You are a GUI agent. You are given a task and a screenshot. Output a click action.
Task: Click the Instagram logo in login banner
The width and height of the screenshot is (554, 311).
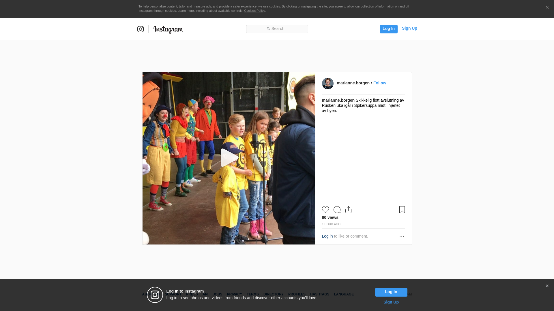coord(155,295)
